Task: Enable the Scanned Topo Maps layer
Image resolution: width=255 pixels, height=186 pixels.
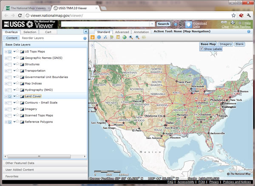Action: [10, 116]
